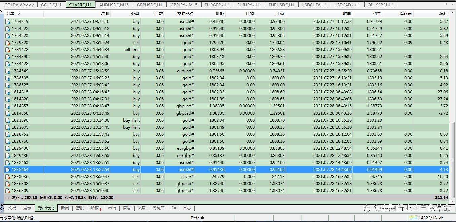Click the vertical scrollbar thumb of history list
The height and width of the screenshot is (222, 456).
click(x=453, y=159)
